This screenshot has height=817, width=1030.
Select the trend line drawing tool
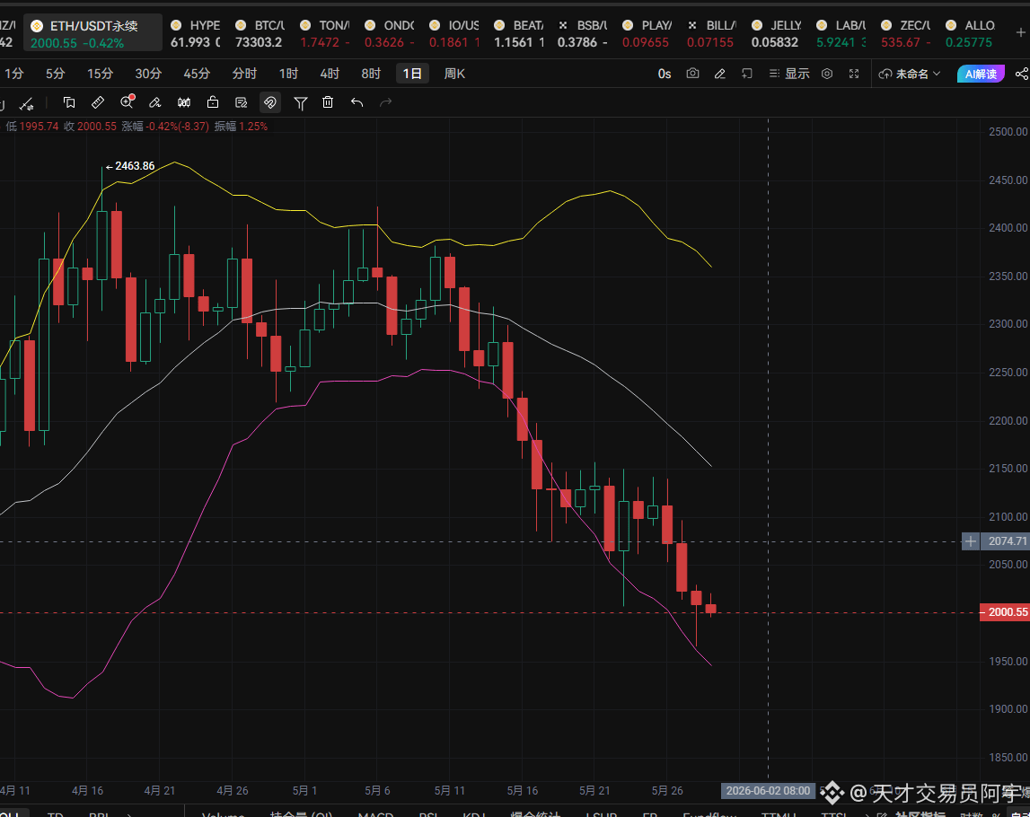tap(27, 103)
